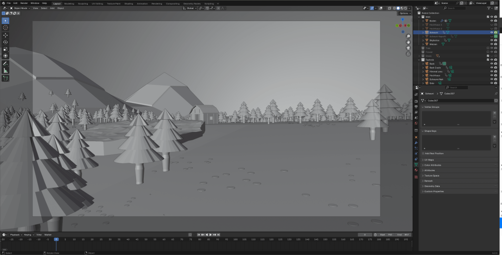Expand the Boden object in outliner

(x=423, y=21)
